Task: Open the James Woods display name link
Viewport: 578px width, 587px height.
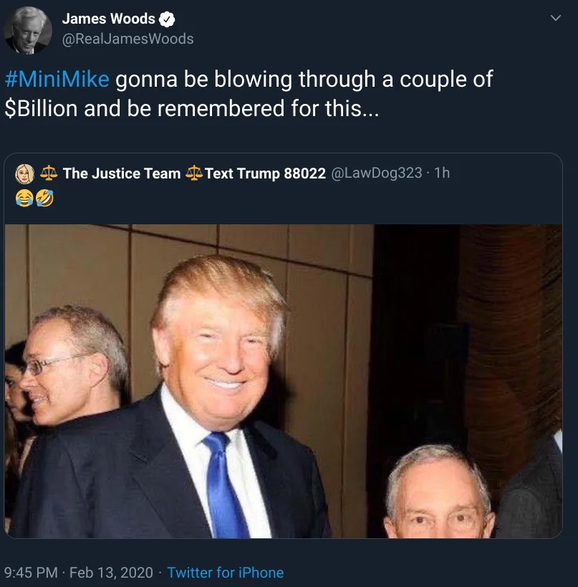Action: (108, 19)
